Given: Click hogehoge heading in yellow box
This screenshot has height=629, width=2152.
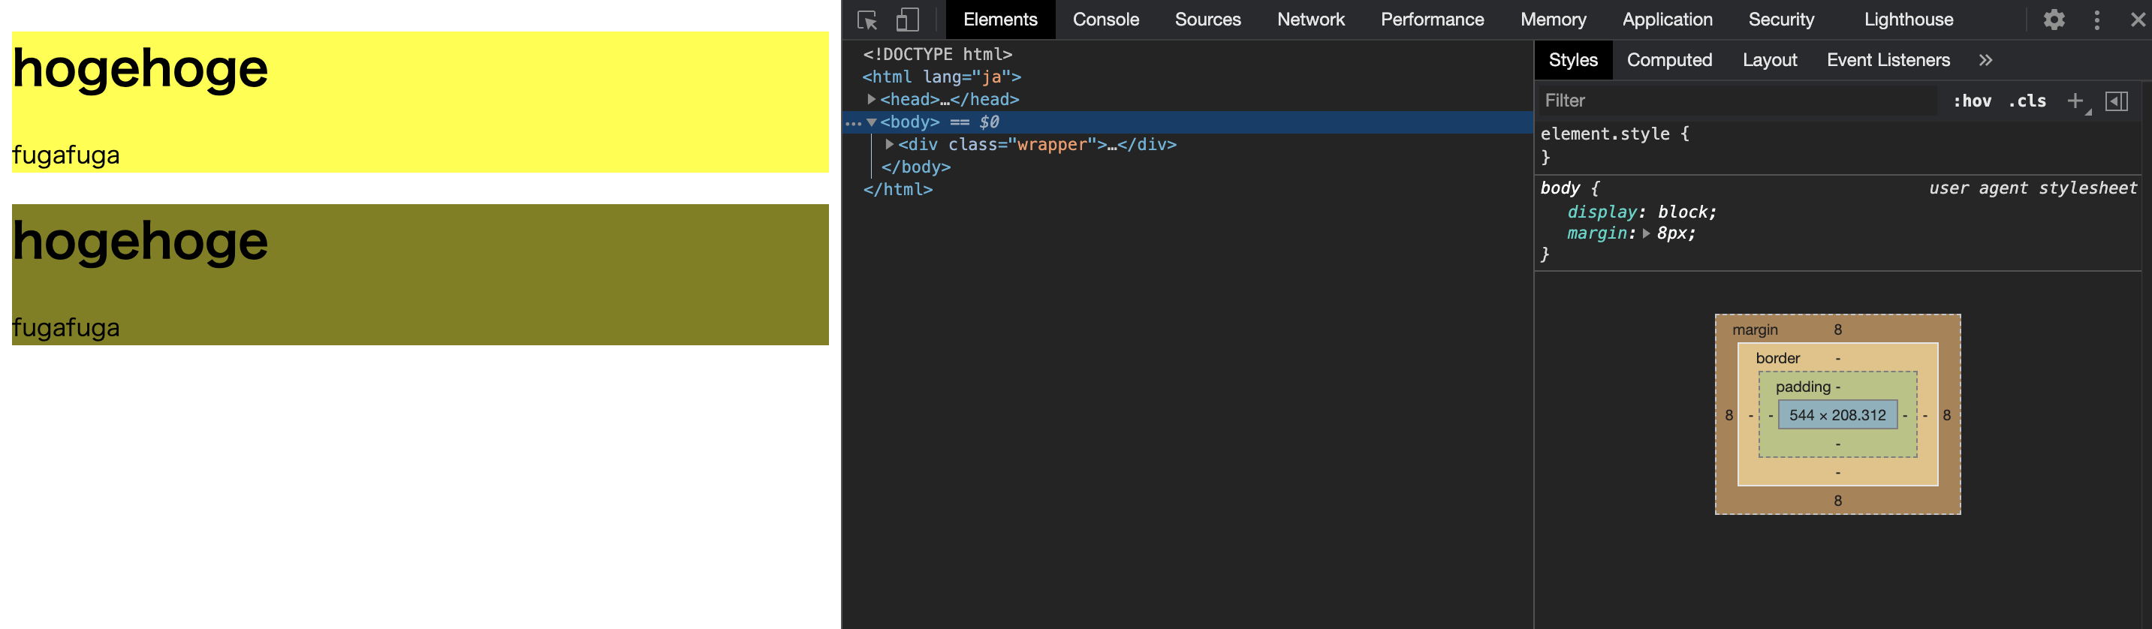Looking at the screenshot, I should pos(140,68).
